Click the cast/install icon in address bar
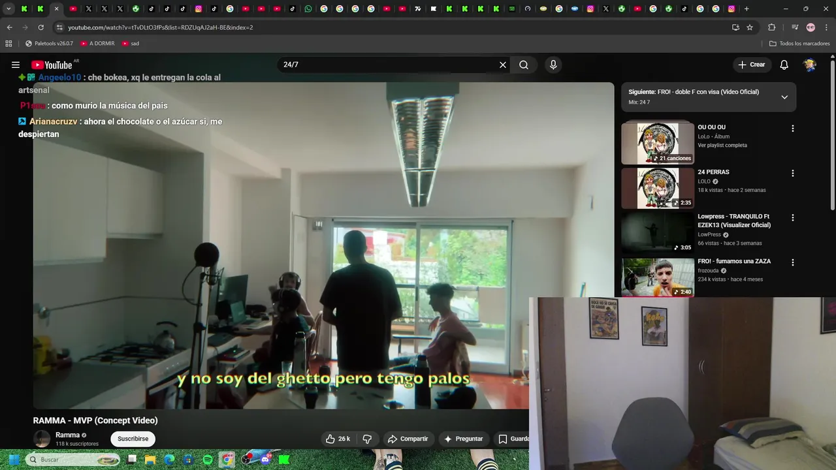 point(735,27)
